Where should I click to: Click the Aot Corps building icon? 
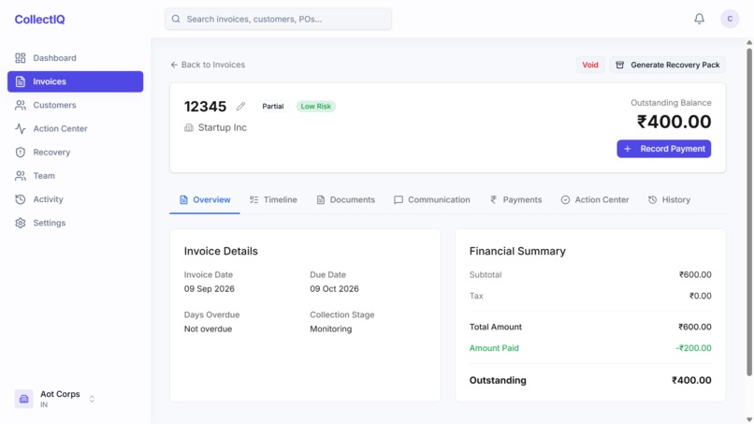[x=23, y=399]
